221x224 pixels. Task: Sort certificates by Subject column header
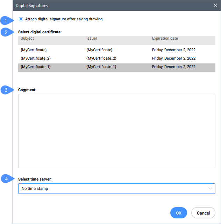pyautogui.click(x=27, y=38)
